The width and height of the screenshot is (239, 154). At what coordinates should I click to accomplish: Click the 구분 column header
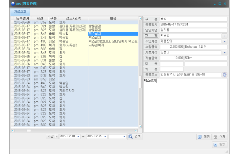click(53, 19)
